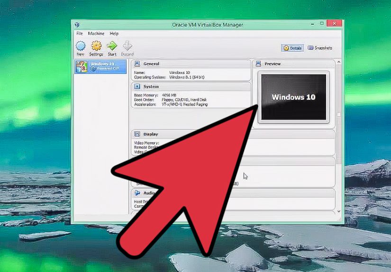Click the '4096 MB' base memory value

[x=169, y=95]
